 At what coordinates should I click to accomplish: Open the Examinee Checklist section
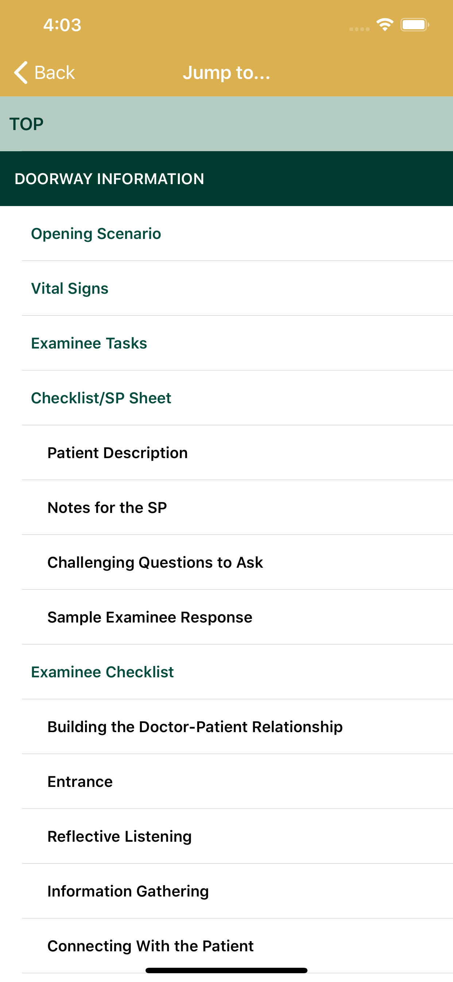[x=102, y=672]
